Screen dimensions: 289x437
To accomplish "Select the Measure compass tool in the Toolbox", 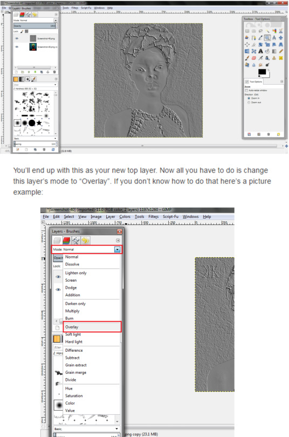I will tap(274, 38).
